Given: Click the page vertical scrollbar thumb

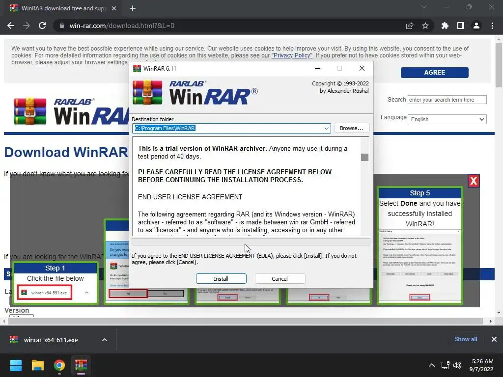Looking at the screenshot, I should click(x=499, y=65).
